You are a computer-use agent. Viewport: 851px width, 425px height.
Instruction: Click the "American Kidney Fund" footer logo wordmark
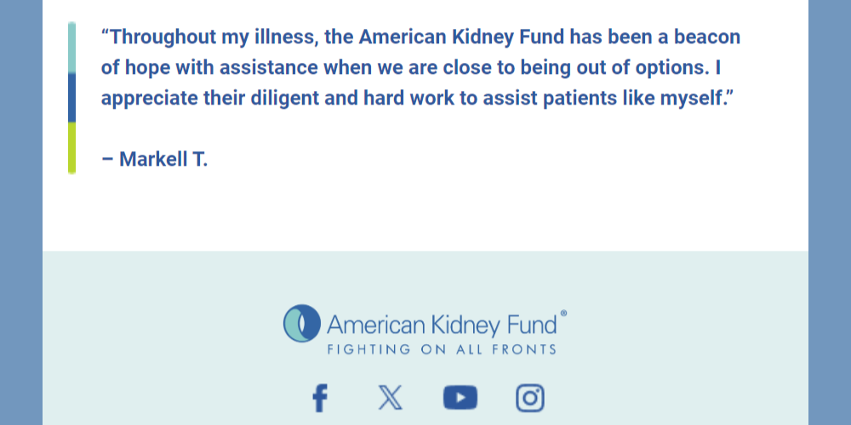coord(442,324)
